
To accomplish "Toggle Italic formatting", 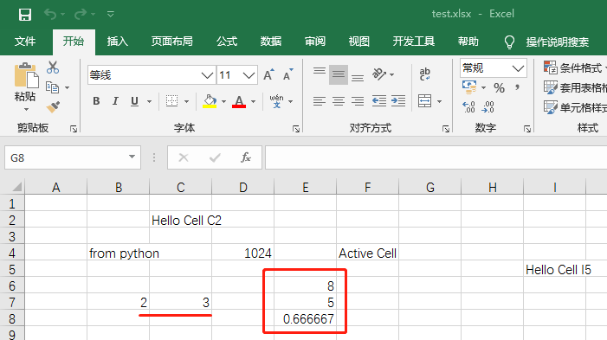I will [115, 101].
